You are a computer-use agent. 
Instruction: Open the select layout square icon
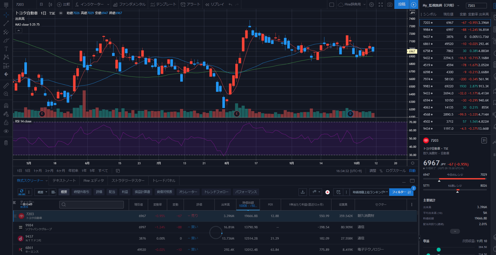[332, 4]
